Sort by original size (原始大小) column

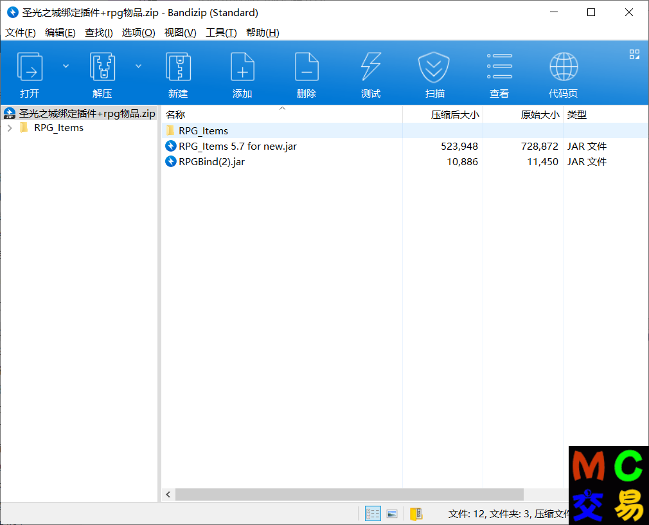(x=523, y=114)
